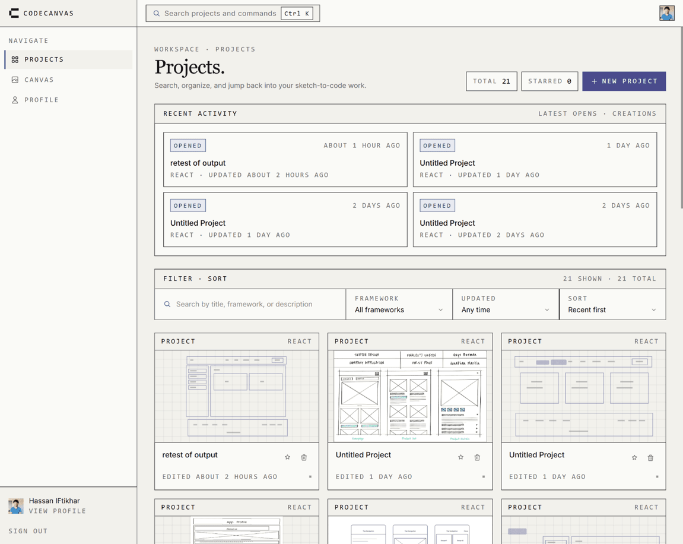Star the Untitled Project with sketch thumbnail

461,457
